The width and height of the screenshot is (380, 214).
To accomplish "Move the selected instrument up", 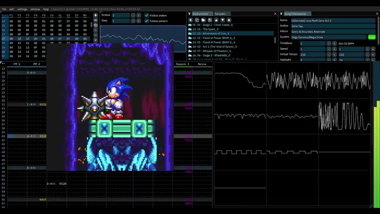I will [216, 20].
